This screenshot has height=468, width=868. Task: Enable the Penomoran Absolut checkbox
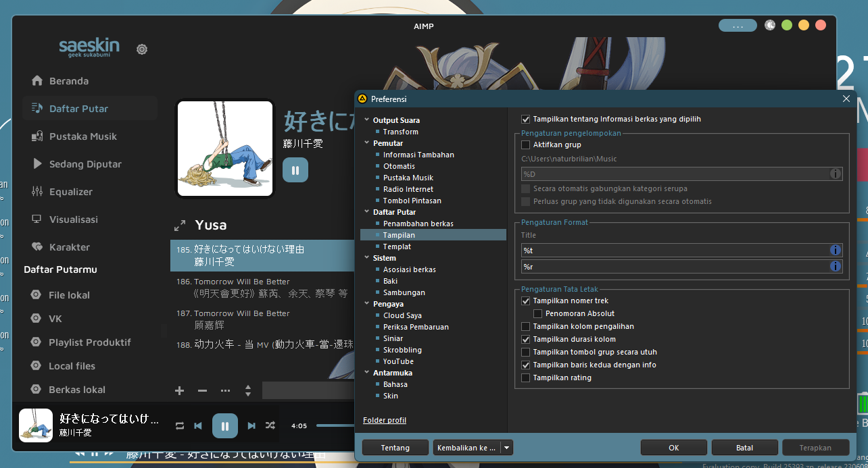(538, 313)
